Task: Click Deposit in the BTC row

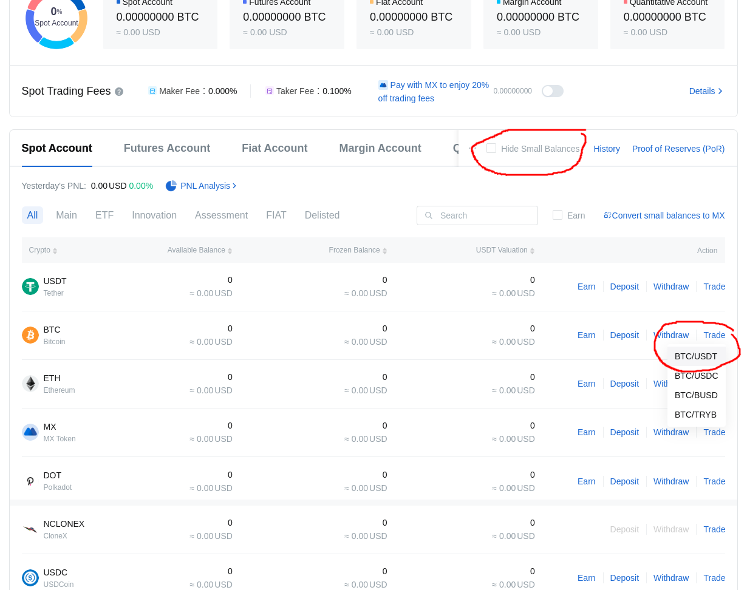Action: [624, 335]
